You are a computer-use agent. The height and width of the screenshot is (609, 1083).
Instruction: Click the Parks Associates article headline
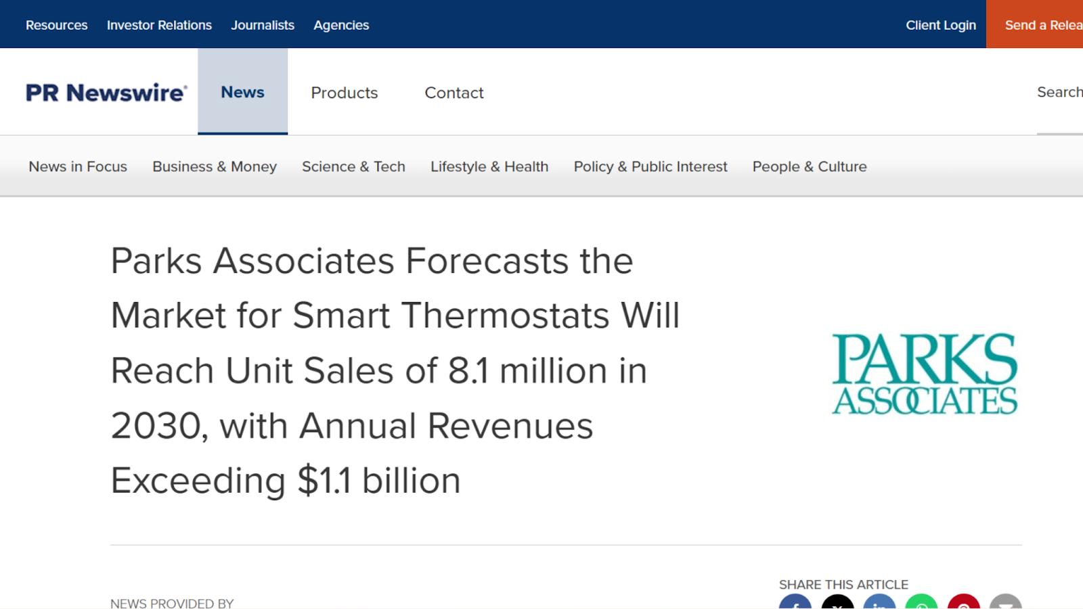pos(395,370)
